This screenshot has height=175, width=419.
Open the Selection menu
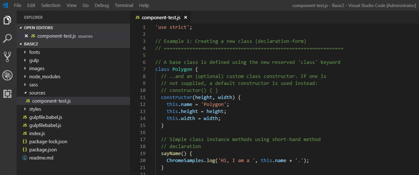51,5
